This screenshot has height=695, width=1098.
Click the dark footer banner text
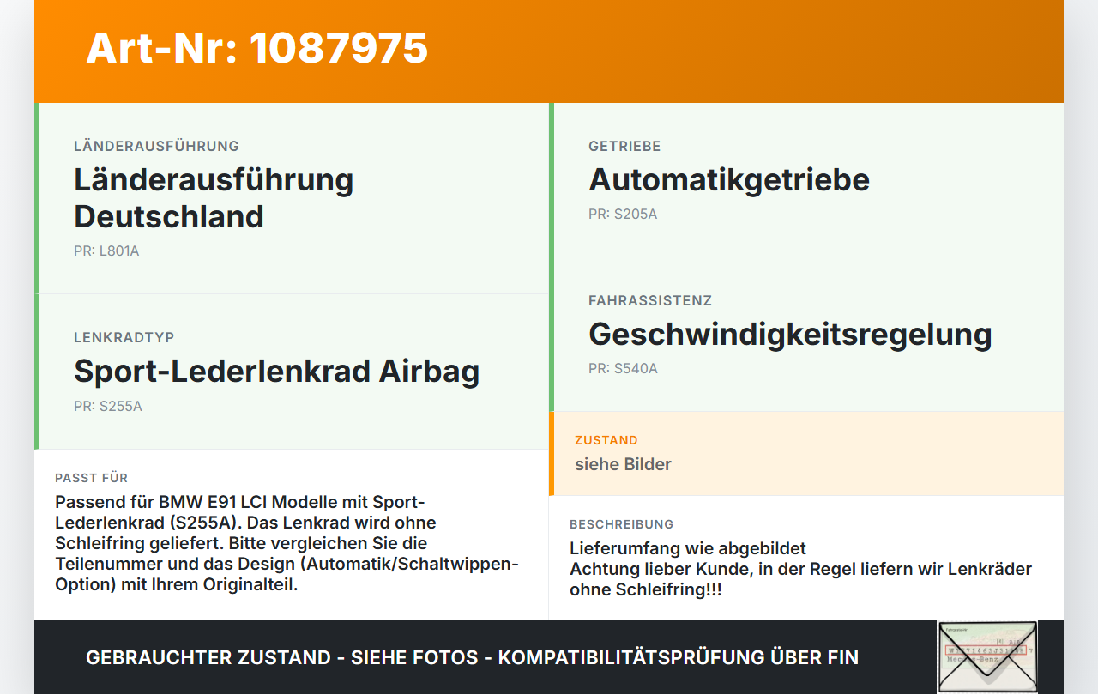pyautogui.click(x=472, y=658)
